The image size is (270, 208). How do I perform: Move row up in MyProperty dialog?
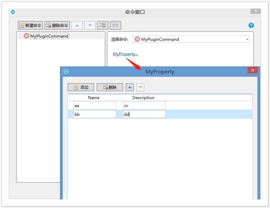(130, 87)
